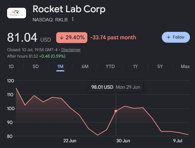Click the +0.48 (0.59%) after-hours change
The image size is (195, 148).
point(52,56)
